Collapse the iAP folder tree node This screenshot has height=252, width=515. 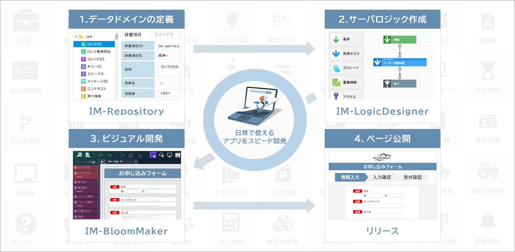77,36
